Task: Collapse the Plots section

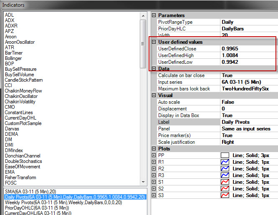Action: (x=154, y=149)
